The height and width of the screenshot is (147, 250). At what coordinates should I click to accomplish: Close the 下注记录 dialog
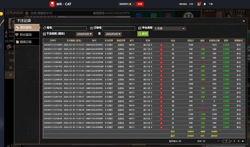(244, 21)
